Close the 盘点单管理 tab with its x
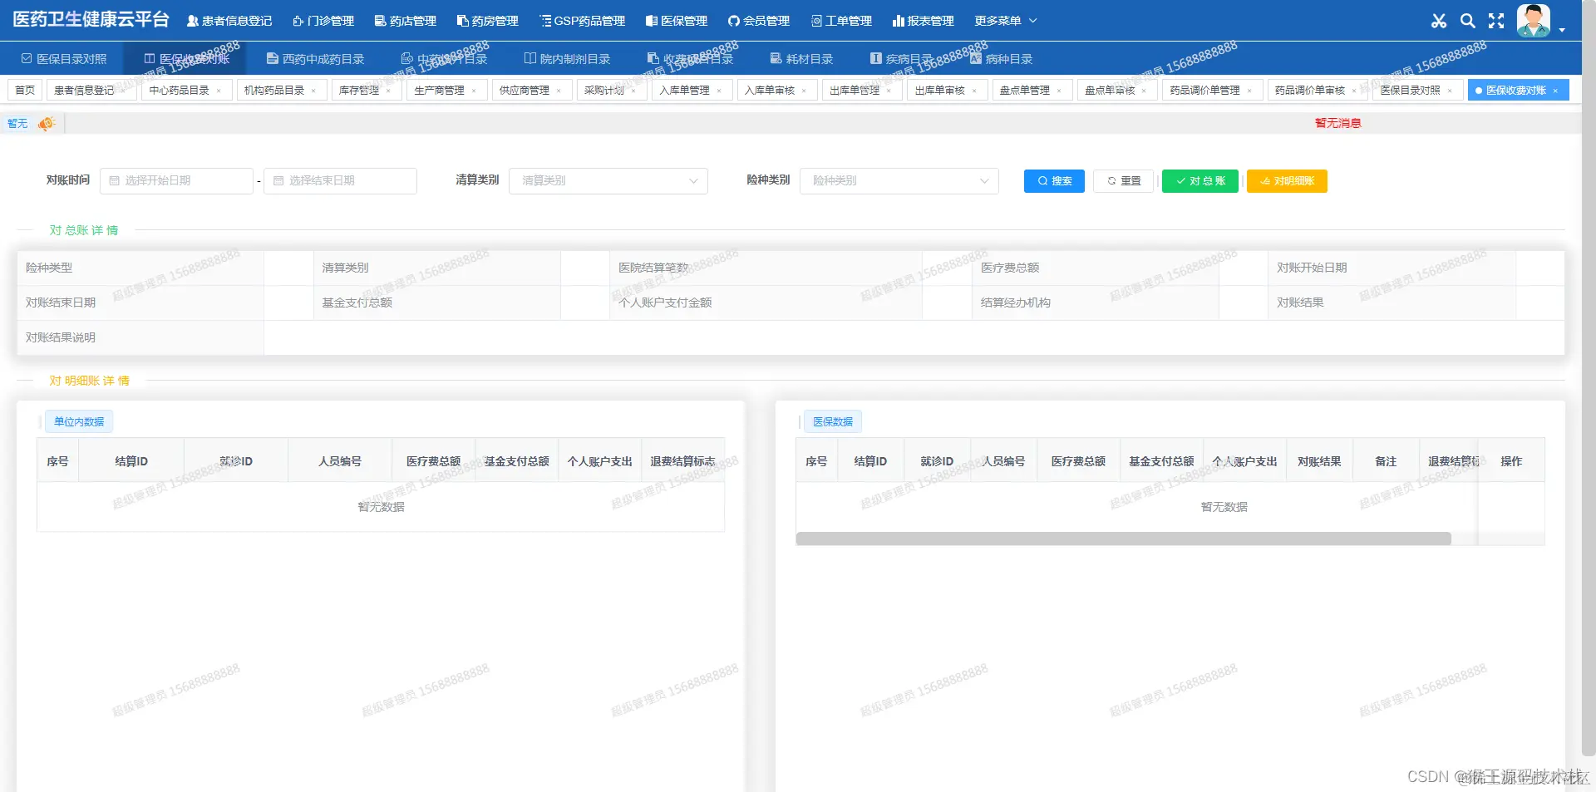 click(x=1059, y=91)
